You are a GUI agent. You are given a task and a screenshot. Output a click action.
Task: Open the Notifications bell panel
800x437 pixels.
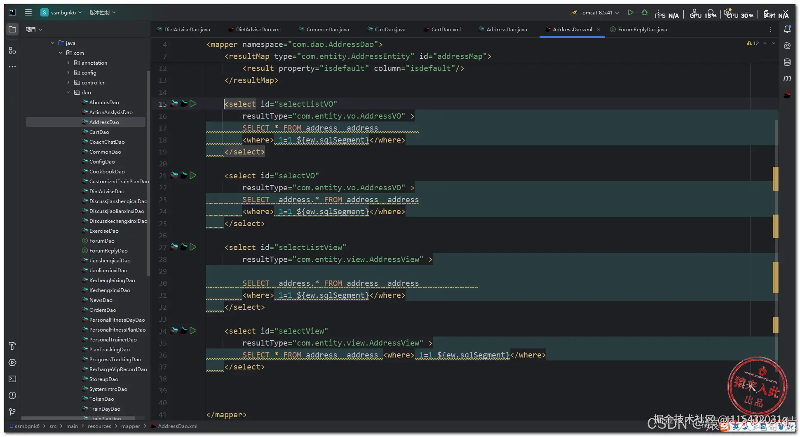pos(787,29)
